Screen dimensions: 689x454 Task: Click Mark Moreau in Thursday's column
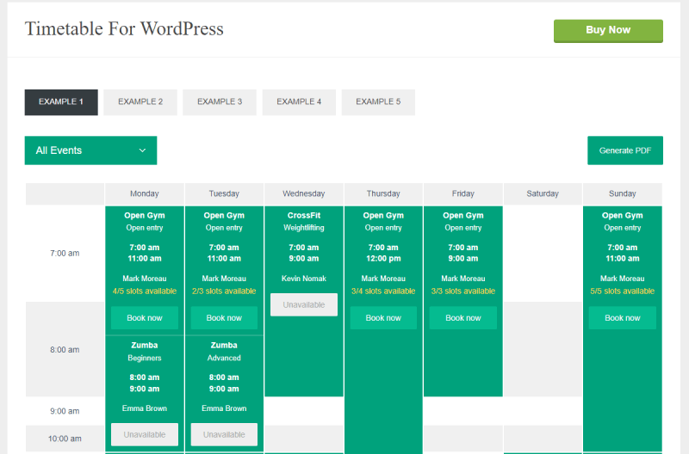coord(383,279)
